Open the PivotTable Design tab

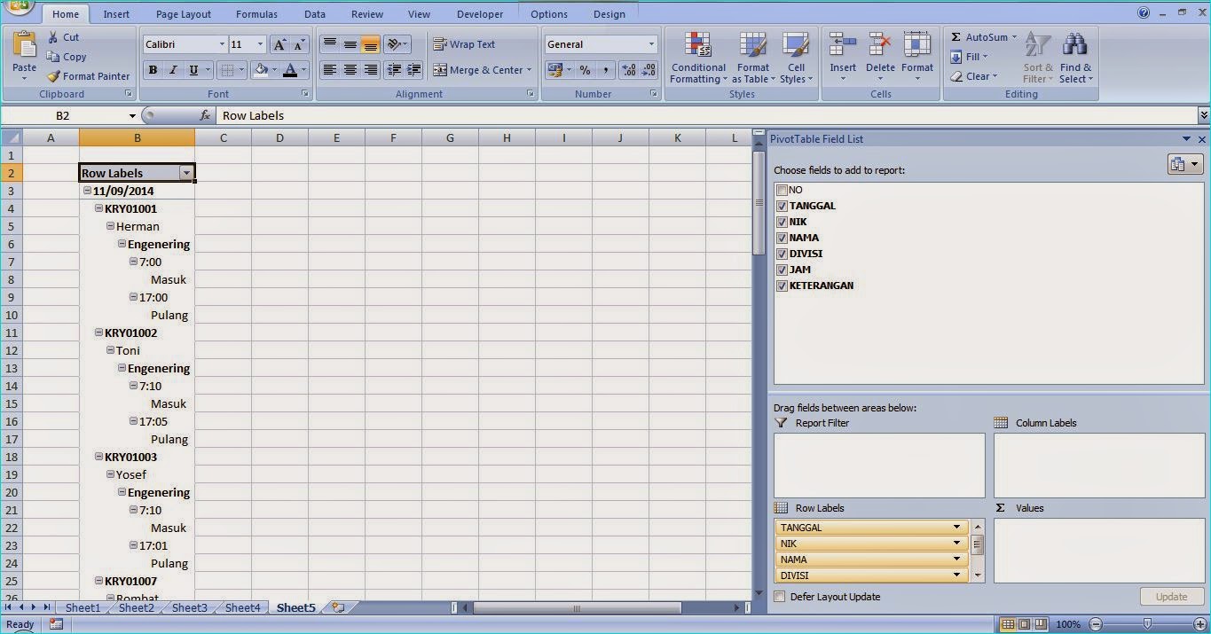609,13
